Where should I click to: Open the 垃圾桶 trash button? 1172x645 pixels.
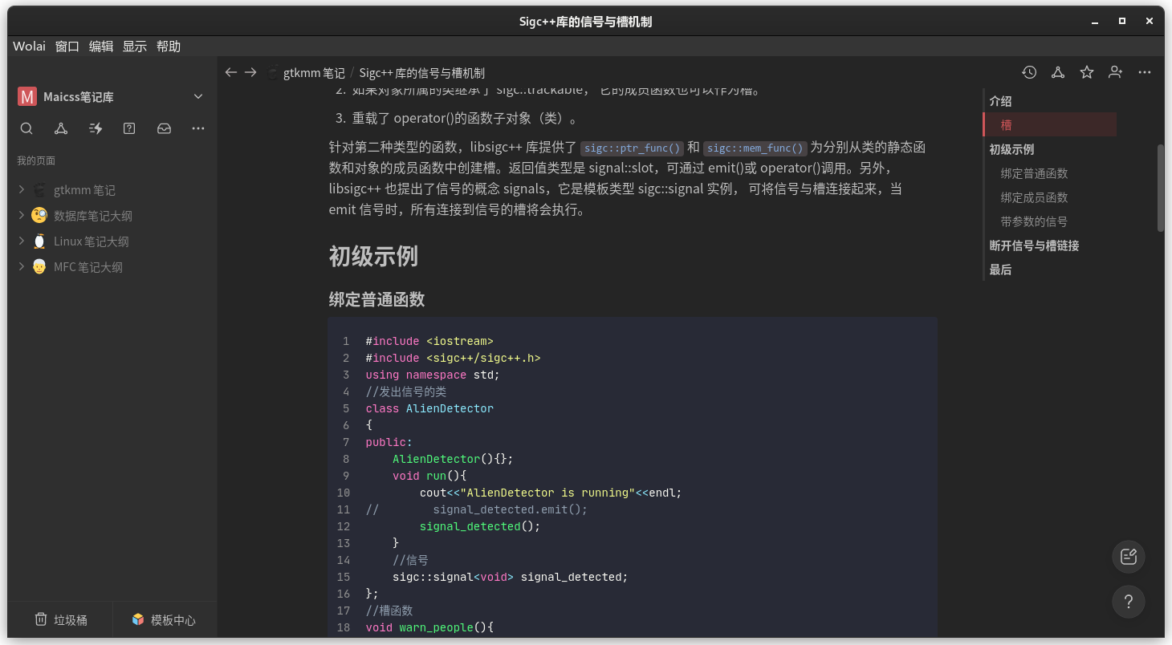coord(60,620)
